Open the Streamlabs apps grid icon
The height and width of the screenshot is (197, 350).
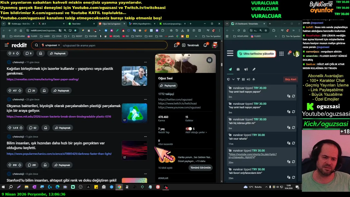281,54
